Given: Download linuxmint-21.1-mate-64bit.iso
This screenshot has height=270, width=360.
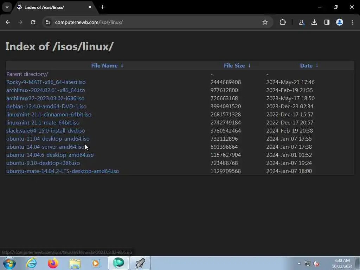Looking at the screenshot, I should 43,123.
